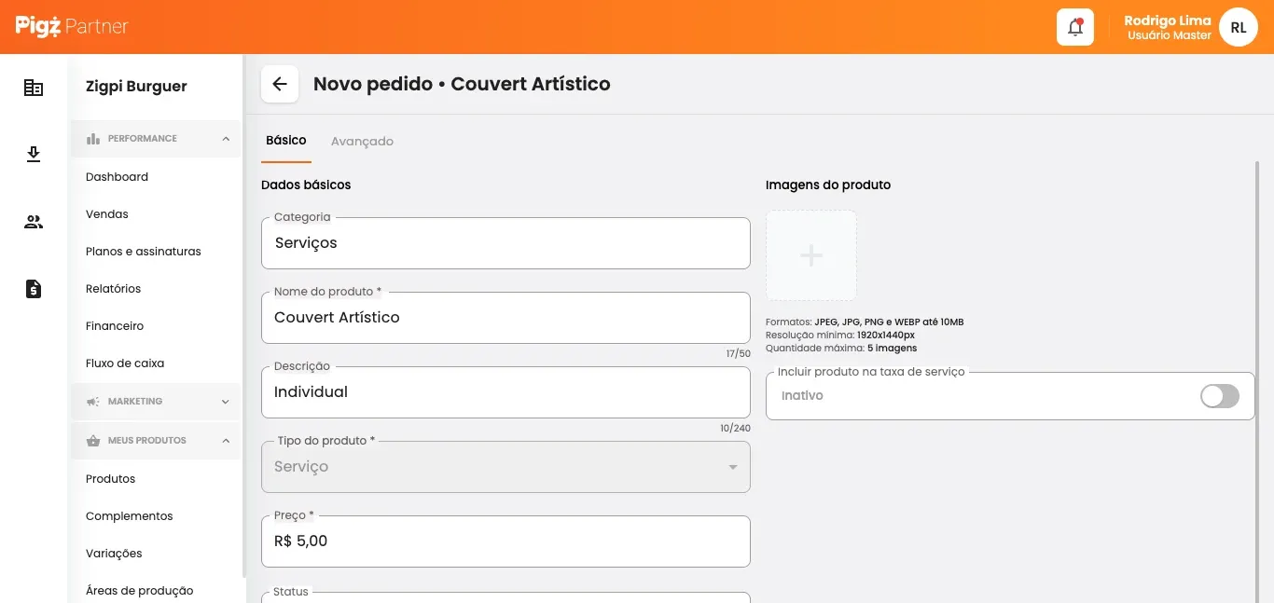The height and width of the screenshot is (603, 1274).
Task: Select the Básico tab
Action: [x=285, y=140]
